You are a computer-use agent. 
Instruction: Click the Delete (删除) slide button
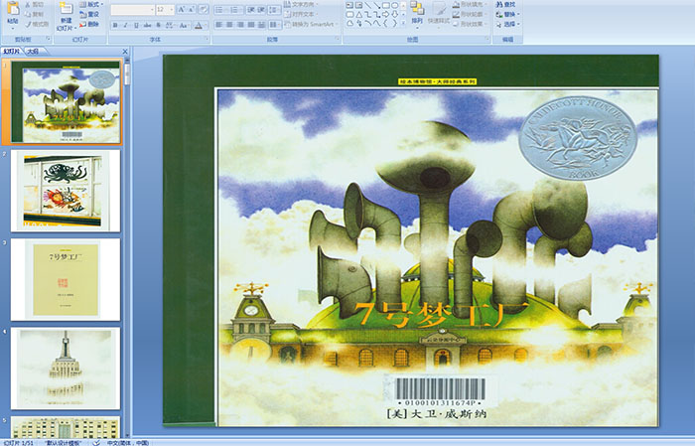tap(89, 24)
